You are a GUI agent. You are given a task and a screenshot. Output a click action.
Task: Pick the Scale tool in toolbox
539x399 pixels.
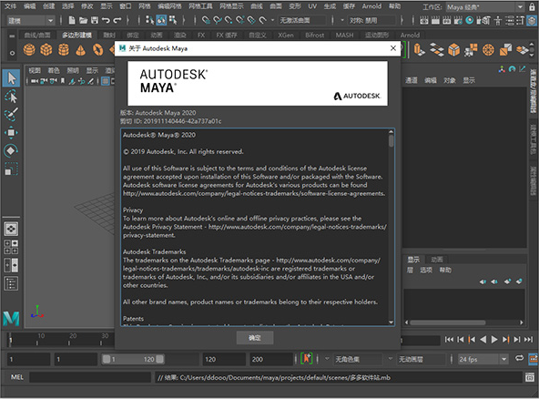[x=11, y=169]
